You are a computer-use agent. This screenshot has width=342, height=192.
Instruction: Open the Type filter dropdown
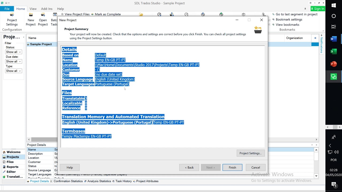coord(13,71)
